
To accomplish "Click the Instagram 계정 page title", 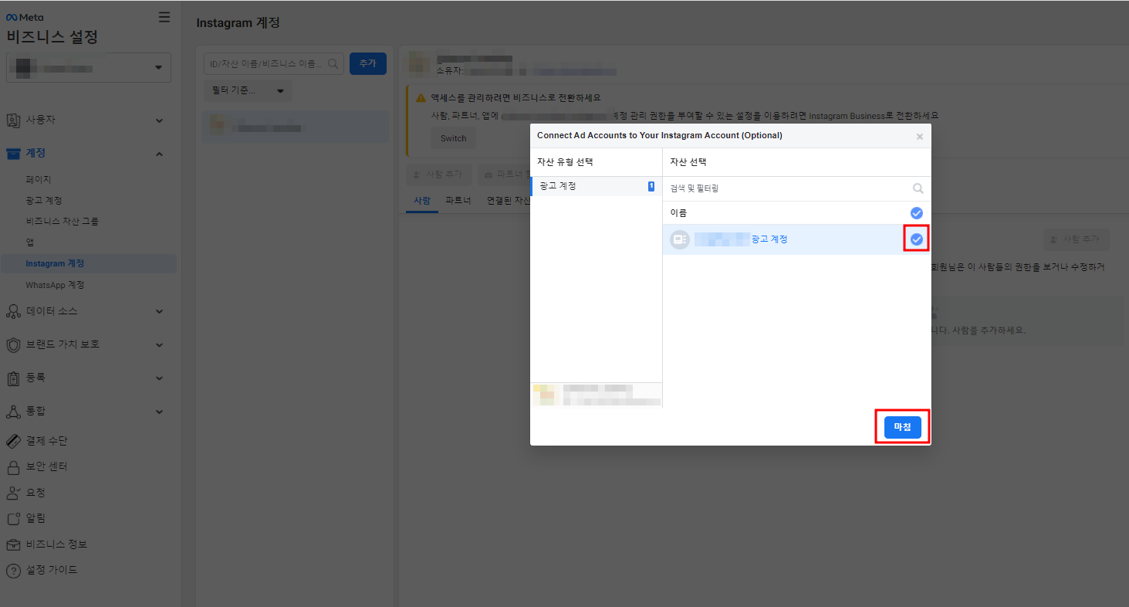I will pyautogui.click(x=238, y=23).
